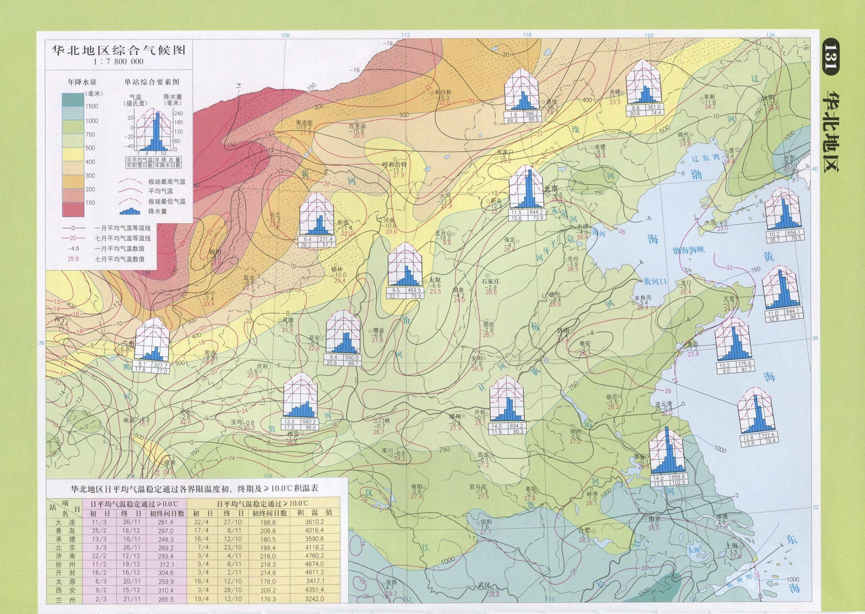Click the legend entry 一月平均气温等温线
This screenshot has height=614, width=865.
122,228
